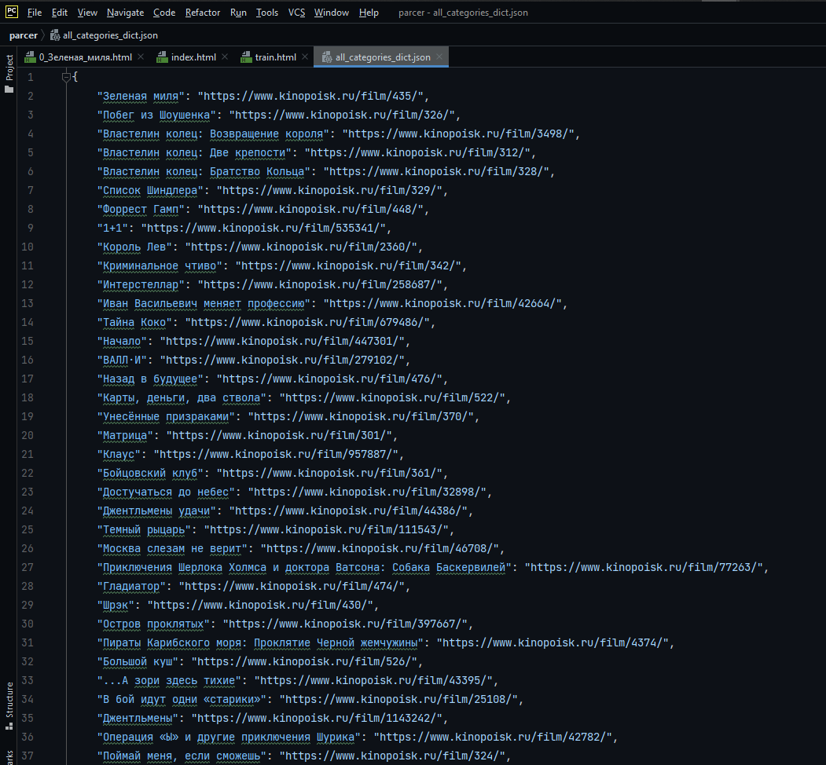Switch to index.html tab
Image resolution: width=826 pixels, height=765 pixels.
click(193, 57)
